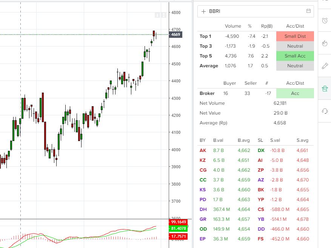Click AZ seller average 4,670
331x248 pixels.
tap(302, 180)
